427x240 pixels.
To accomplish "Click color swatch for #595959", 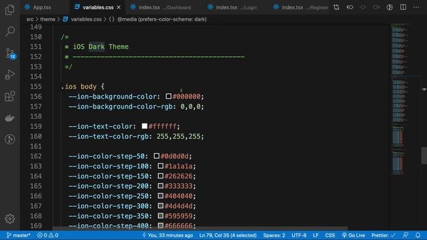I will point(161,216).
